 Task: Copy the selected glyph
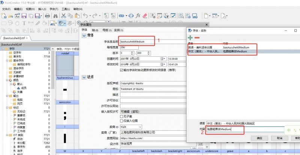(70, 16)
